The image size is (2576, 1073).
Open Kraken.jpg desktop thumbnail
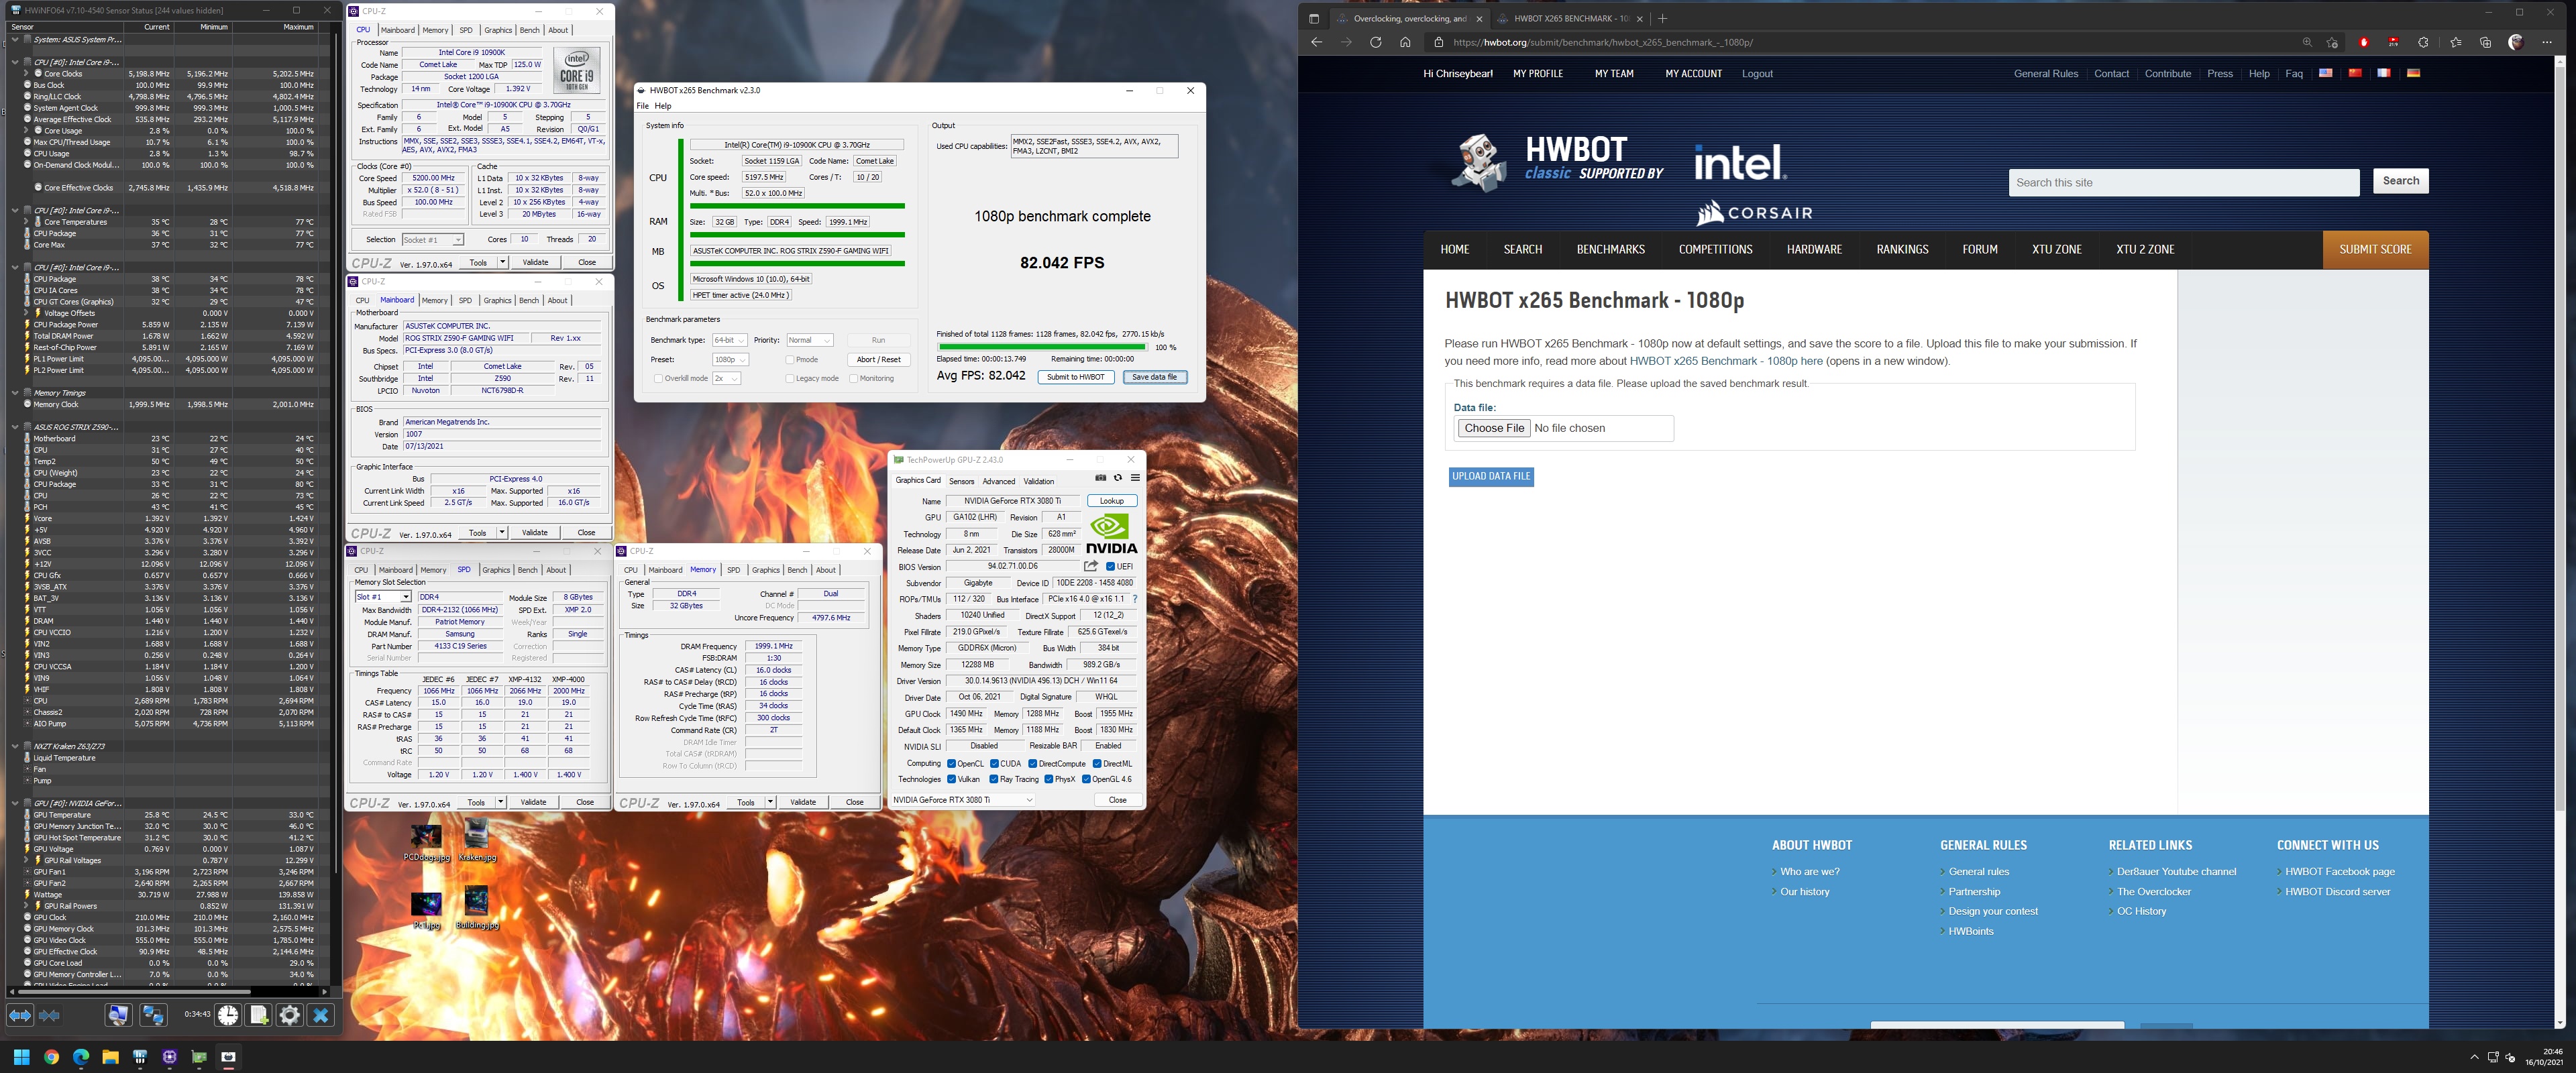476,840
